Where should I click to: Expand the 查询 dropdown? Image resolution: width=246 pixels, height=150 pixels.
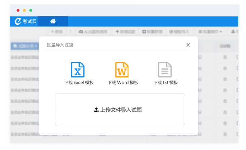pos(56,32)
